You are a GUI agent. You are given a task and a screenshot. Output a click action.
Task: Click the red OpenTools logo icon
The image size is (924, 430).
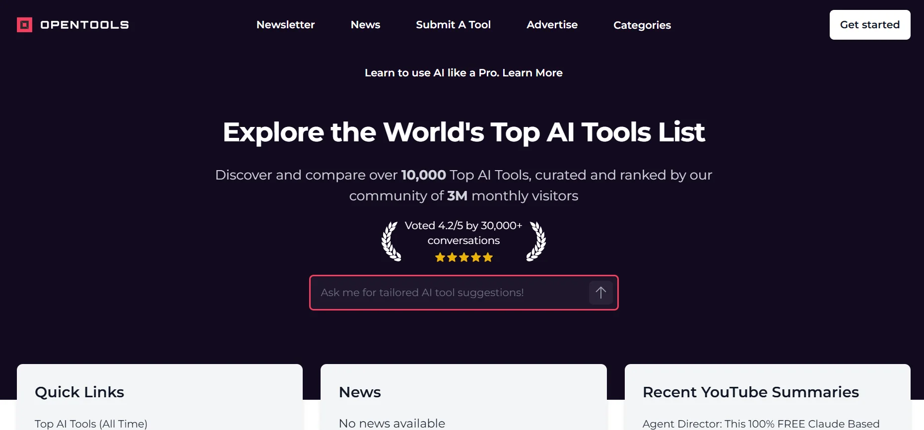(24, 25)
